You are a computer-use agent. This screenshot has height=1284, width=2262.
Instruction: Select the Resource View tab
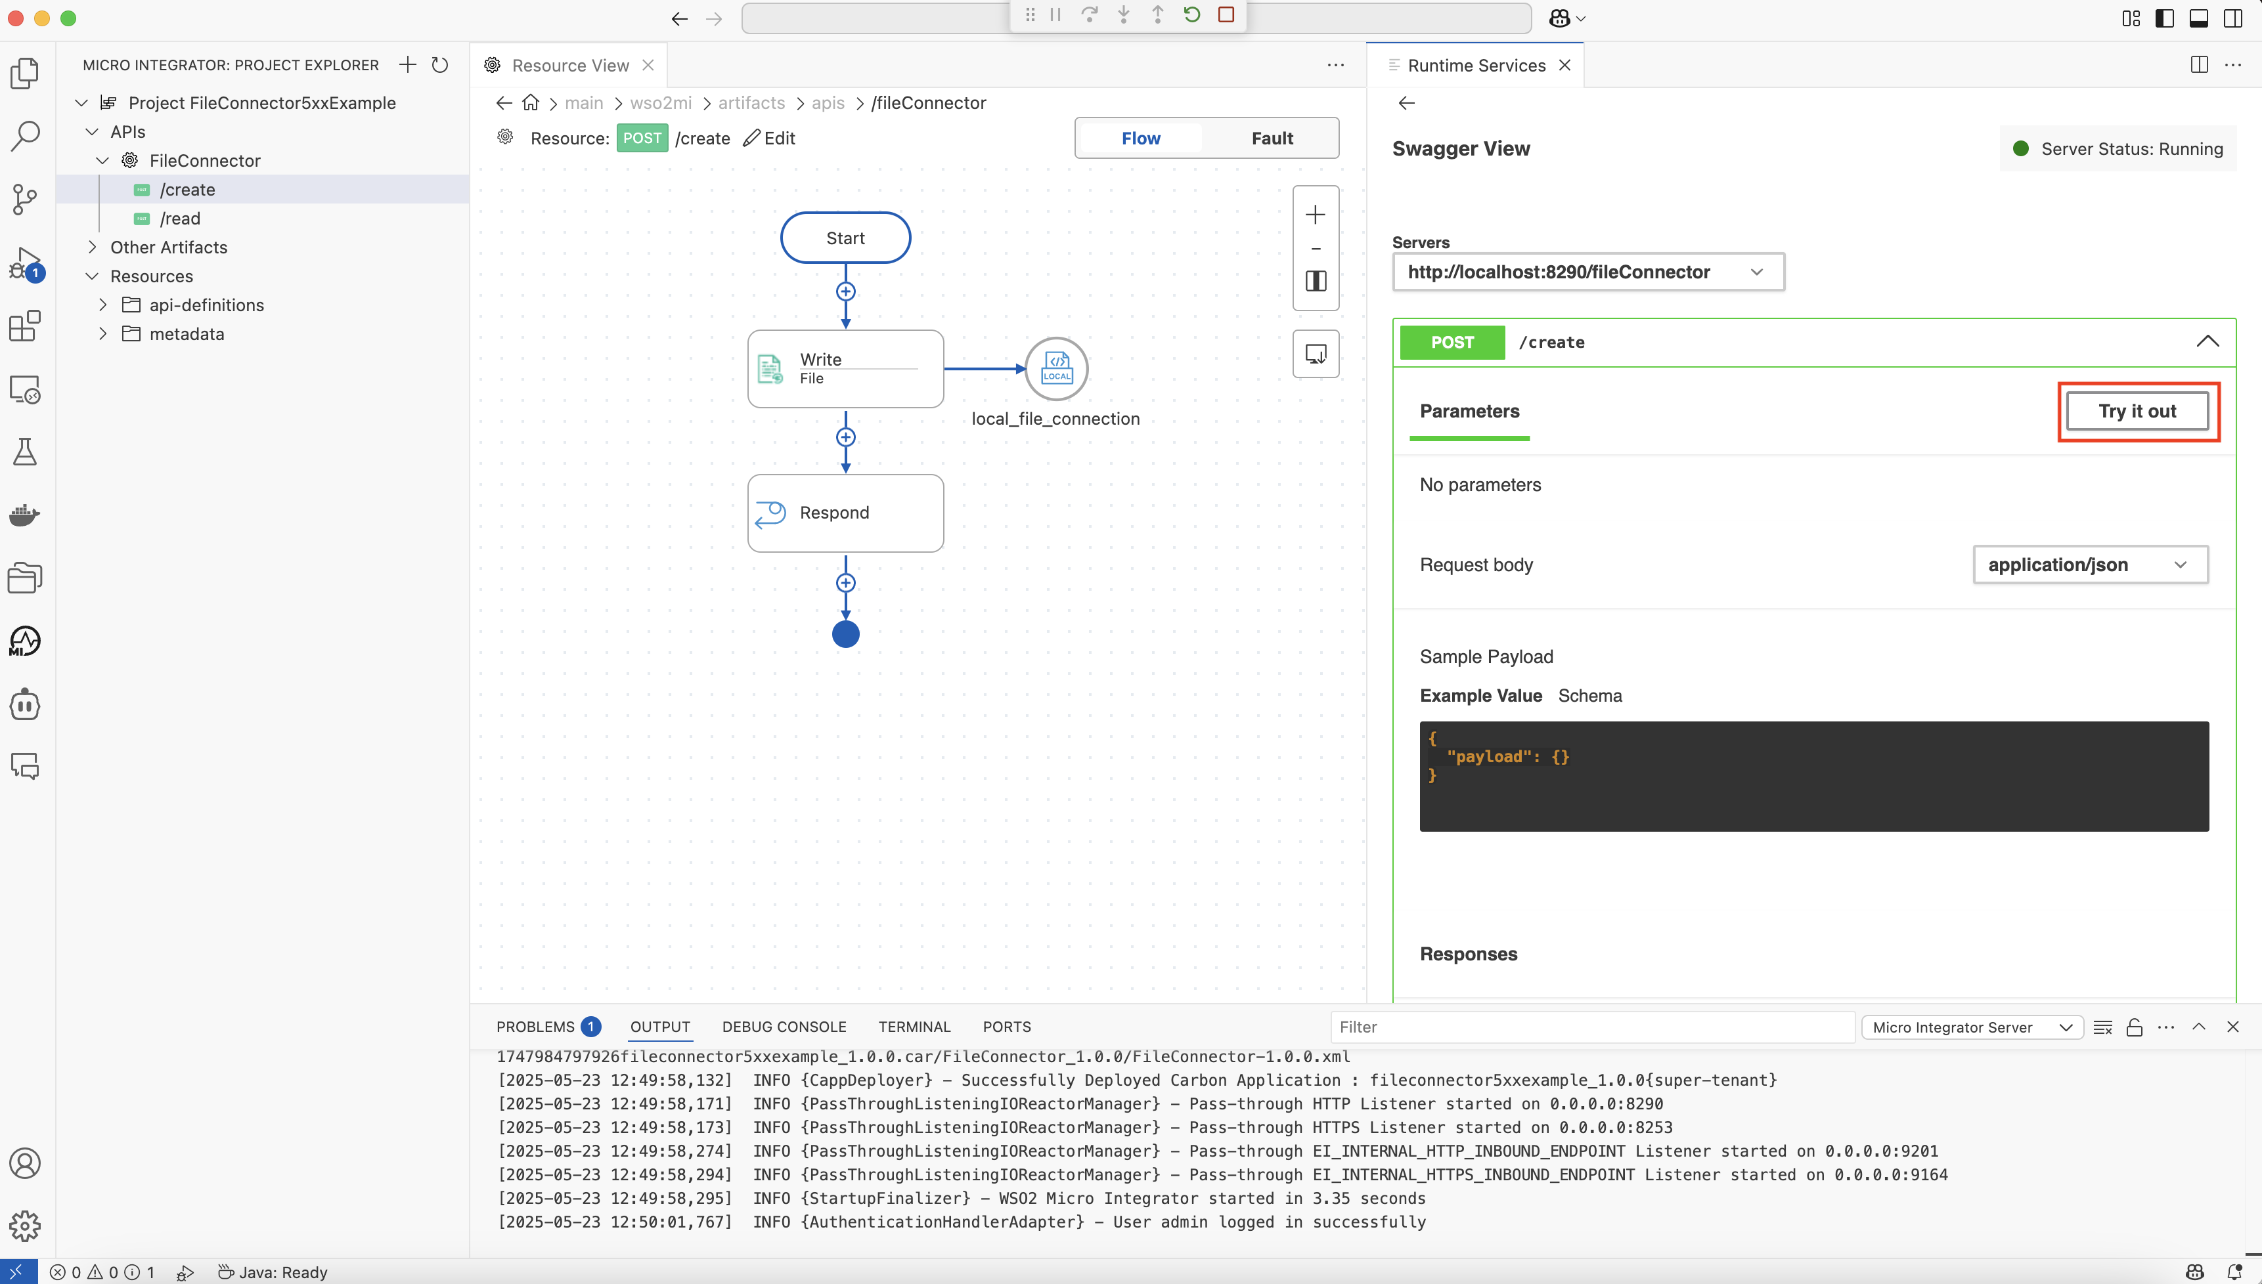[570, 65]
